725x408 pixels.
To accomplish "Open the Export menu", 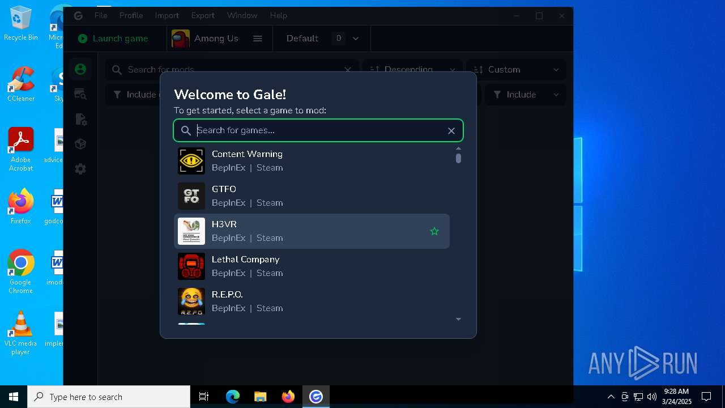I will click(x=203, y=15).
